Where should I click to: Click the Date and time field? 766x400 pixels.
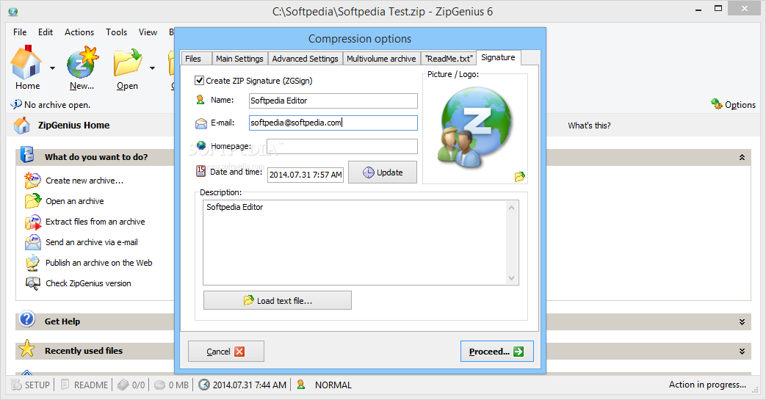pos(306,175)
